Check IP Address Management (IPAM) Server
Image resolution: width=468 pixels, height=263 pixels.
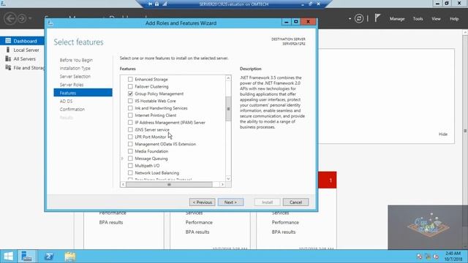[x=130, y=122]
